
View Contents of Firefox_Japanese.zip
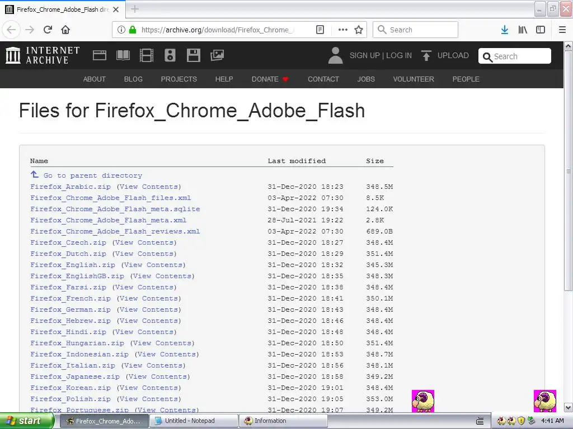(x=158, y=376)
